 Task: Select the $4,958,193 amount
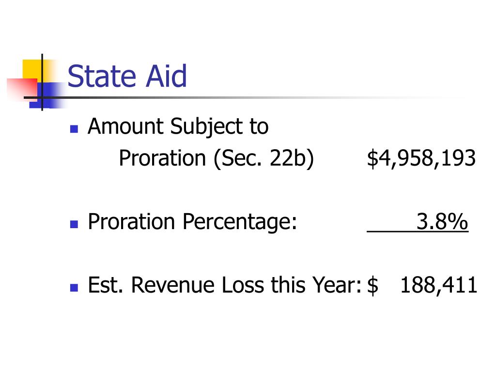pos(421,158)
